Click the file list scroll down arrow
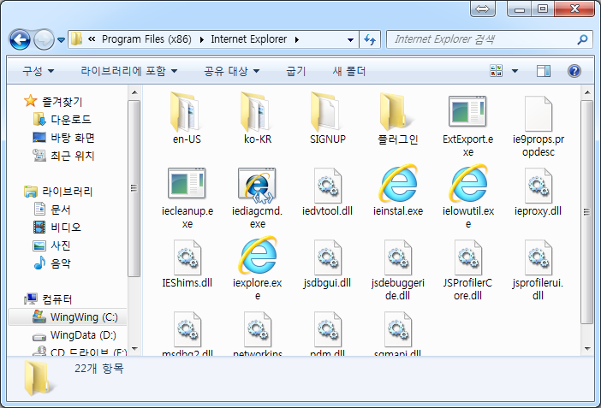 (x=586, y=349)
